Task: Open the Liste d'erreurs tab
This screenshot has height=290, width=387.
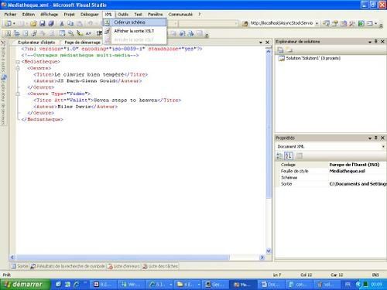Action: pyautogui.click(x=124, y=266)
